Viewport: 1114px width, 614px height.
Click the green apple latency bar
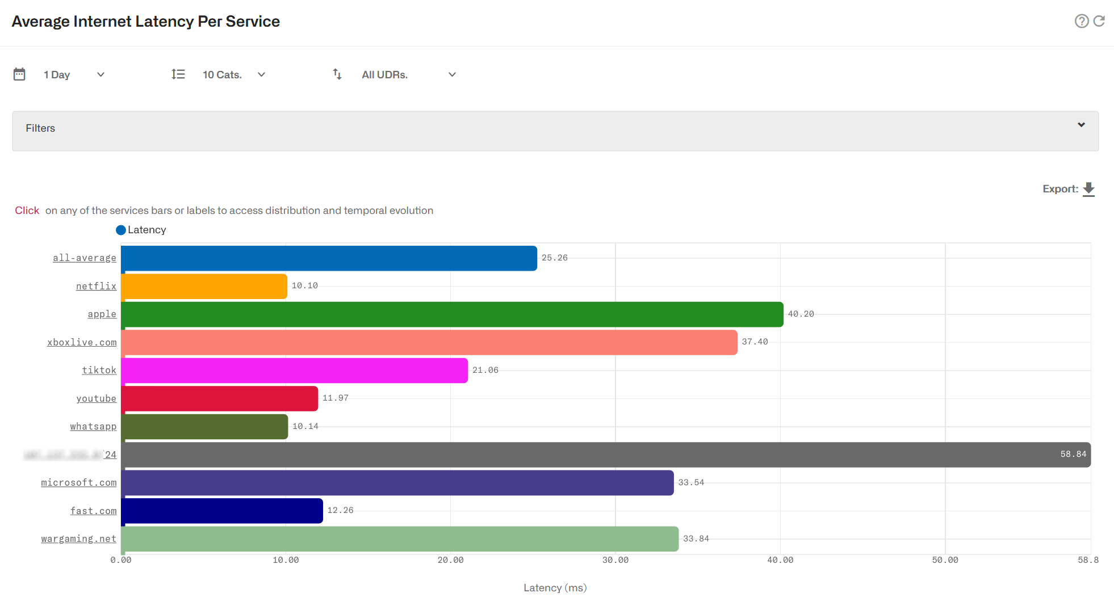pyautogui.click(x=452, y=314)
